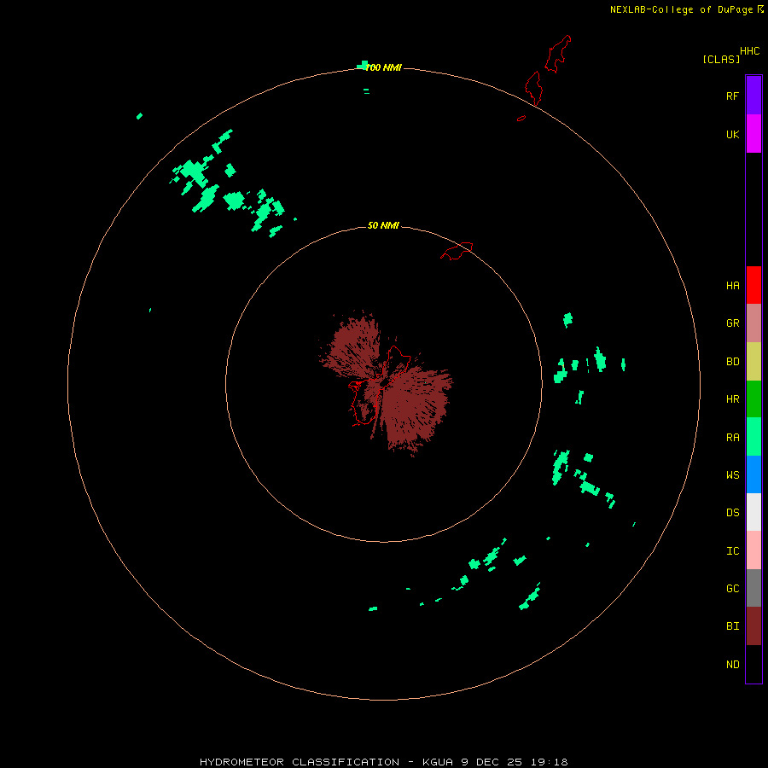This screenshot has height=768, width=768.
Task: Click the HA red legend swatch
Action: click(x=753, y=285)
